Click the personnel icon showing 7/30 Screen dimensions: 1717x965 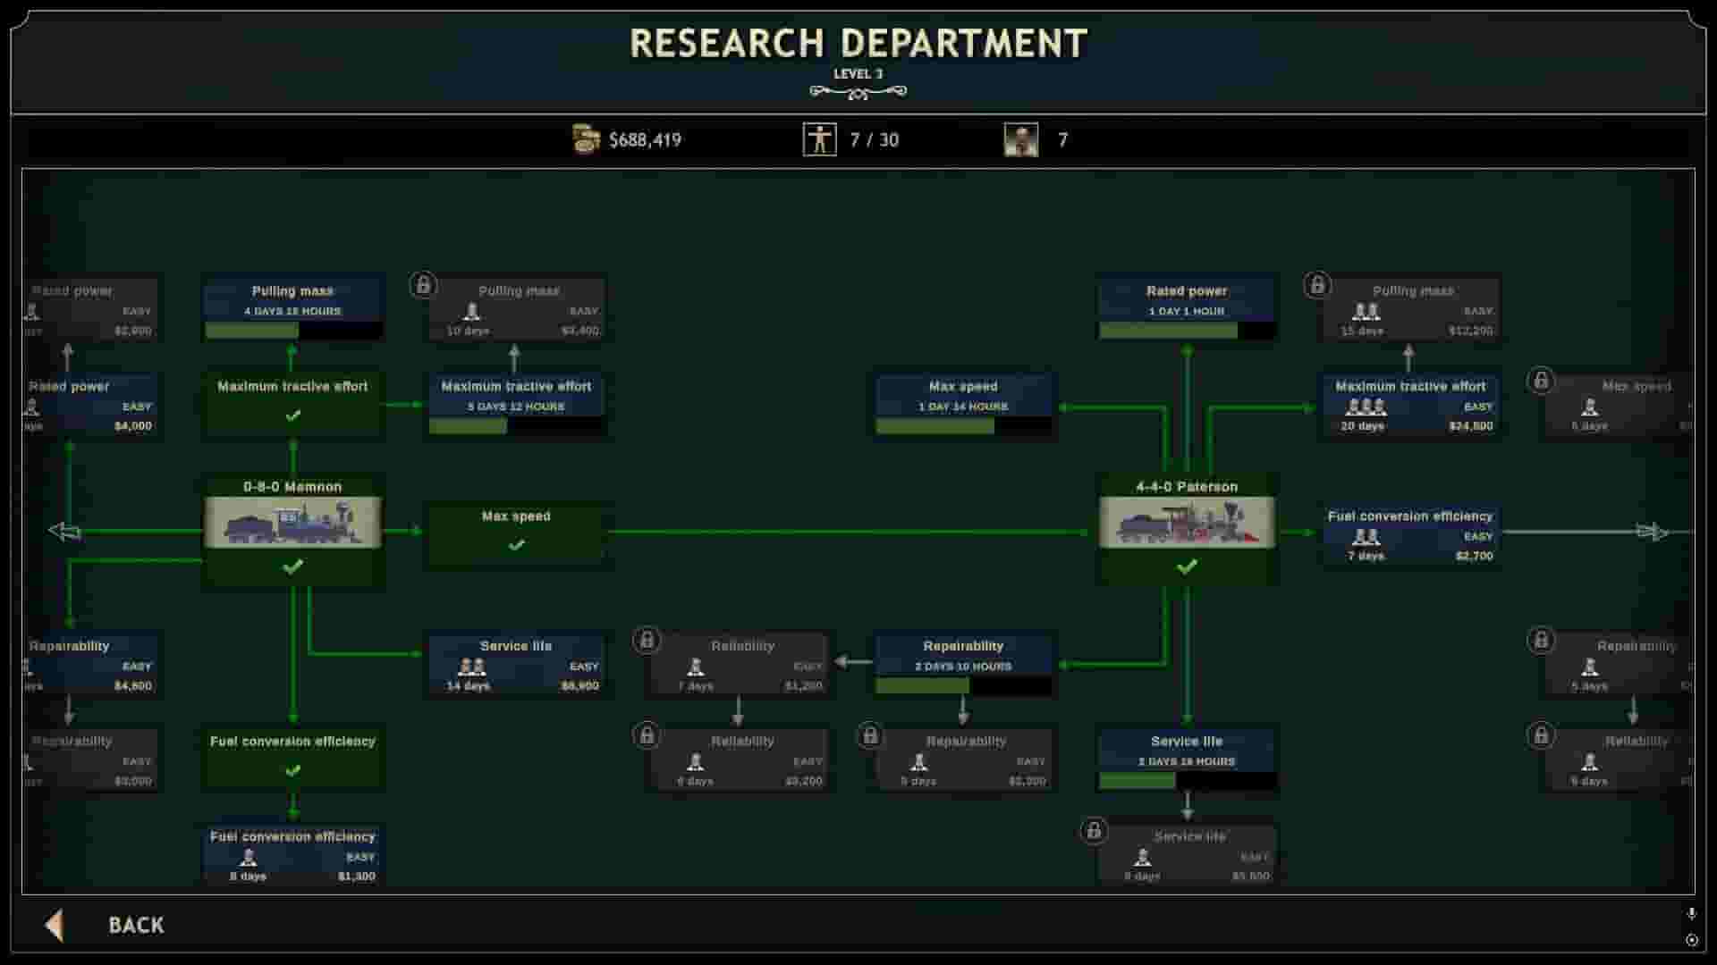point(819,139)
